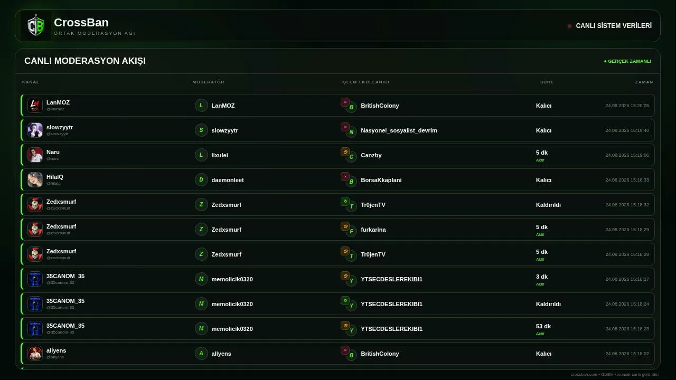676x380 pixels.
Task: Select the 53 dk YTSECDESLEREKIBI1 timeout row
Action: 338,329
